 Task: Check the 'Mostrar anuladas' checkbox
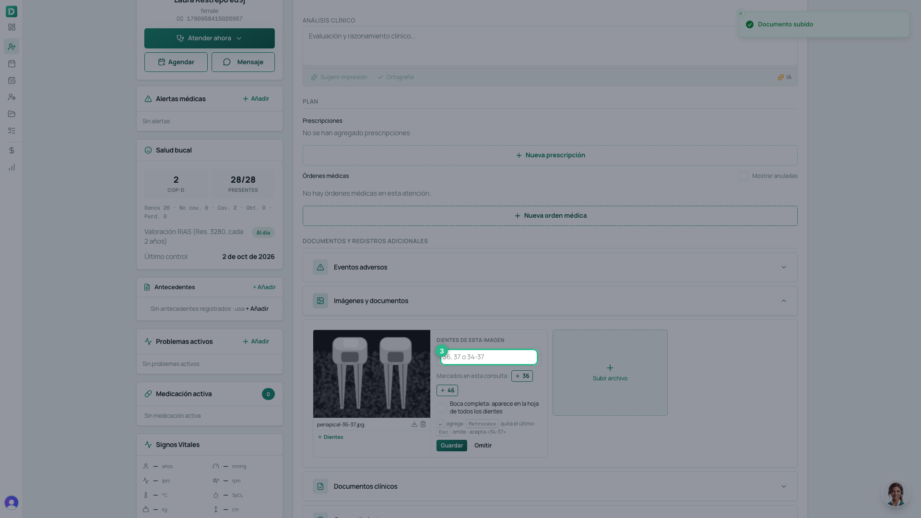tap(744, 176)
